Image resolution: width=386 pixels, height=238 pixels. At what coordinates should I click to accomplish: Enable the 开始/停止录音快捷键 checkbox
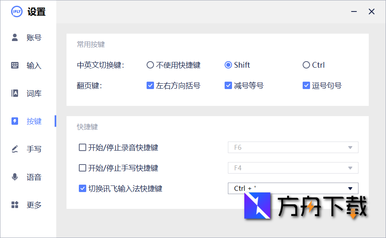[82, 147]
